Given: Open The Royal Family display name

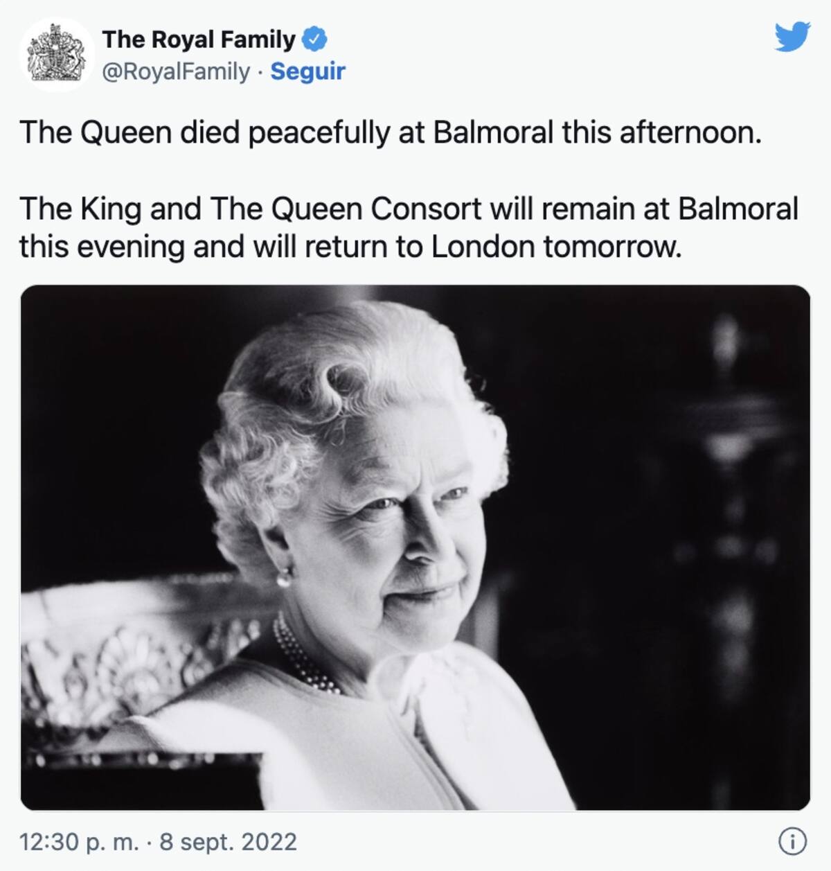Looking at the screenshot, I should pos(199,40).
